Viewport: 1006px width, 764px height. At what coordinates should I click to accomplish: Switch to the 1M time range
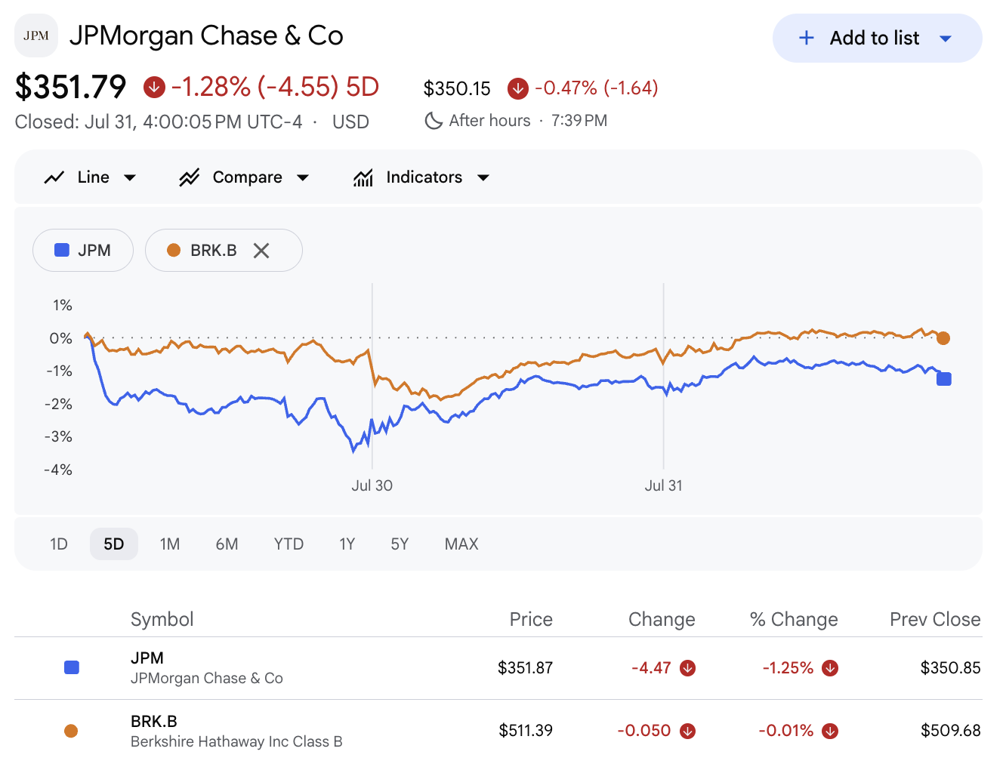(170, 544)
